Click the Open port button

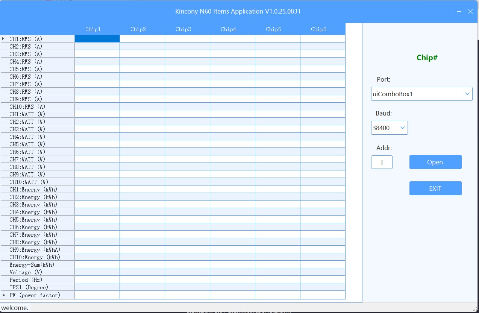click(435, 162)
